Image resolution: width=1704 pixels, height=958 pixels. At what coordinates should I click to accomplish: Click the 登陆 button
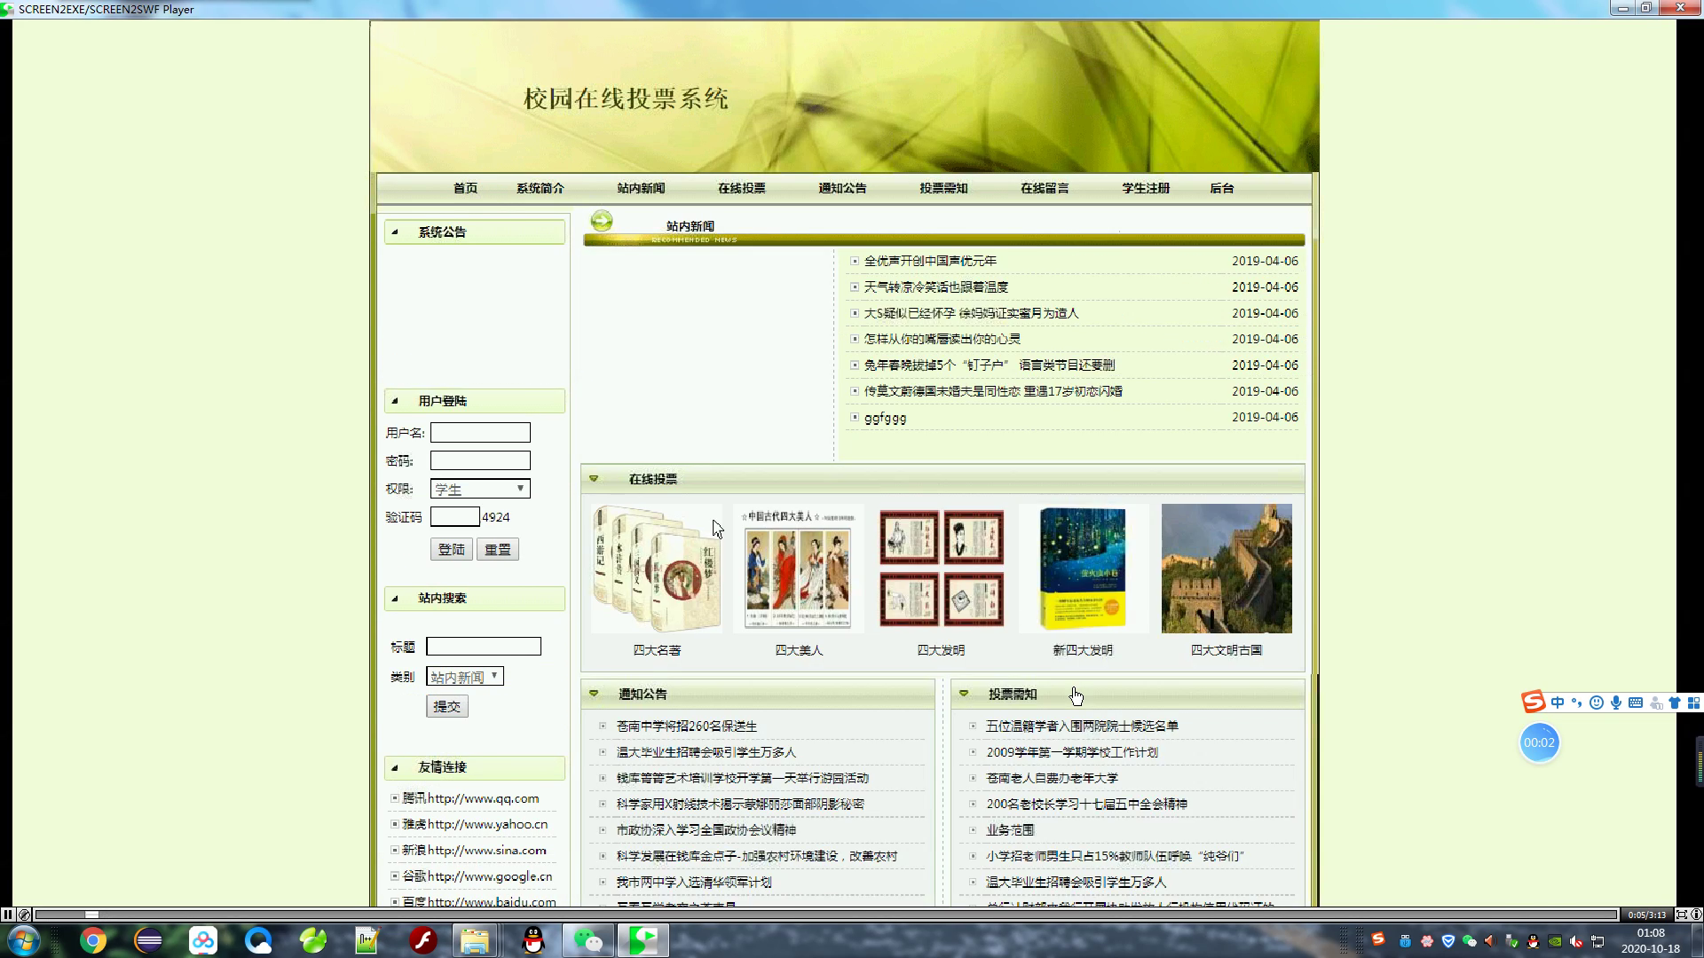pos(452,549)
